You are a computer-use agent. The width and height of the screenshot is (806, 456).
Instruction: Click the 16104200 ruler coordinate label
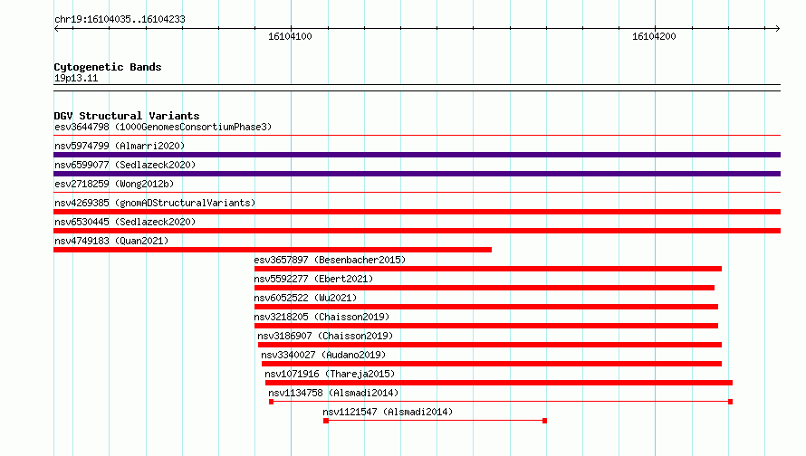click(654, 36)
